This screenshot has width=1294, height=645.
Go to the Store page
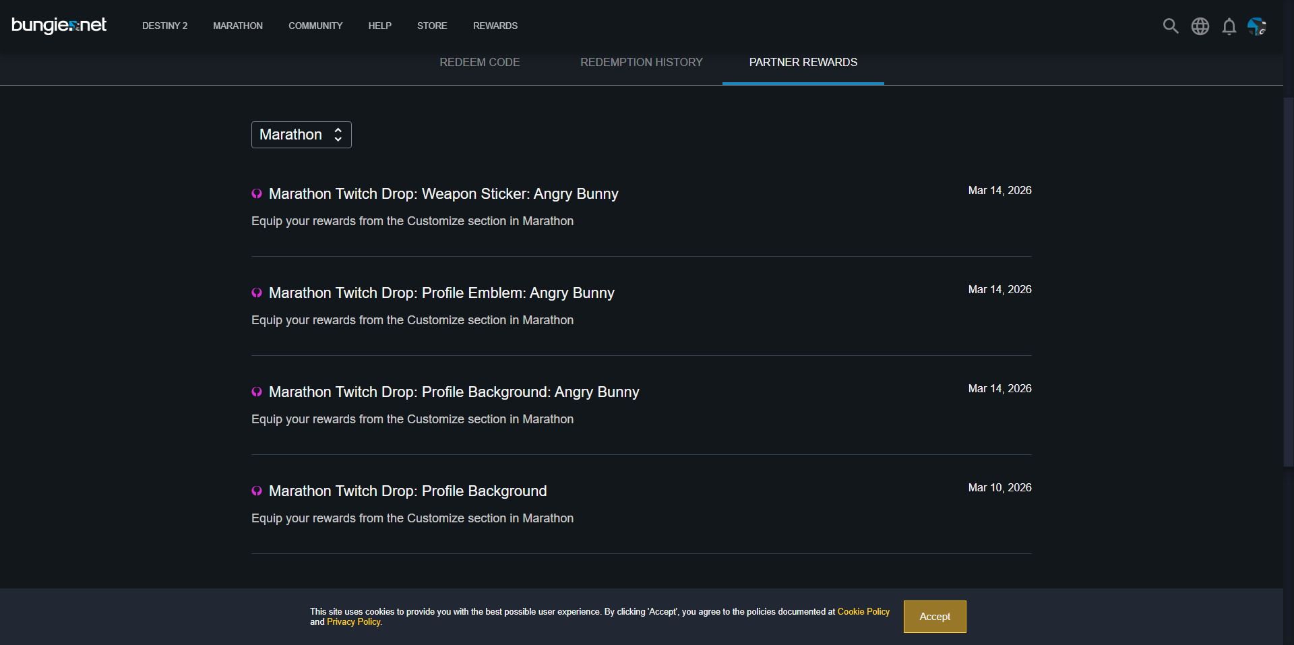coord(431,26)
